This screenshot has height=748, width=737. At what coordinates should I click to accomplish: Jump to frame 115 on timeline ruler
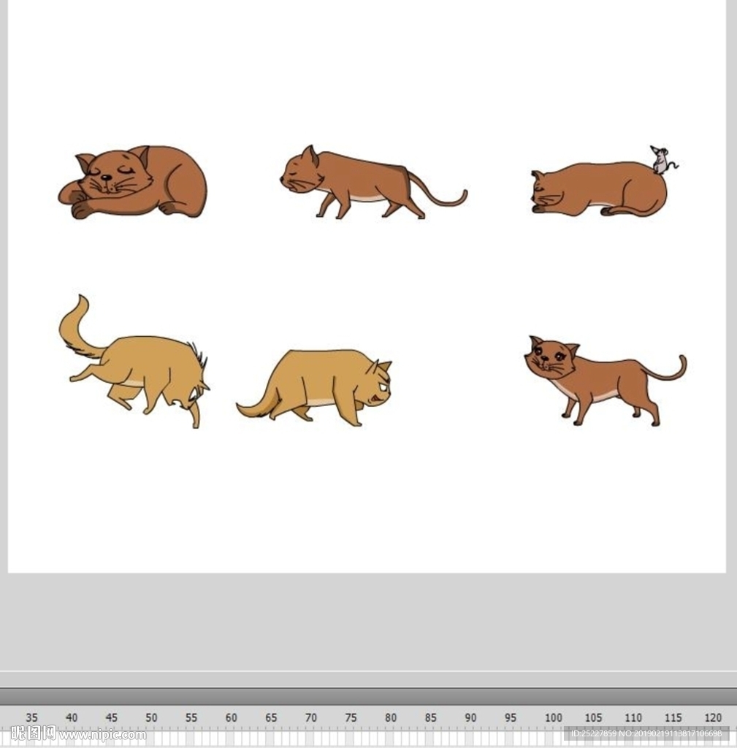coord(673,717)
